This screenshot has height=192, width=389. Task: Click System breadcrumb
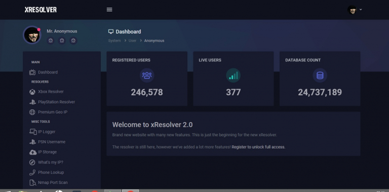(114, 41)
